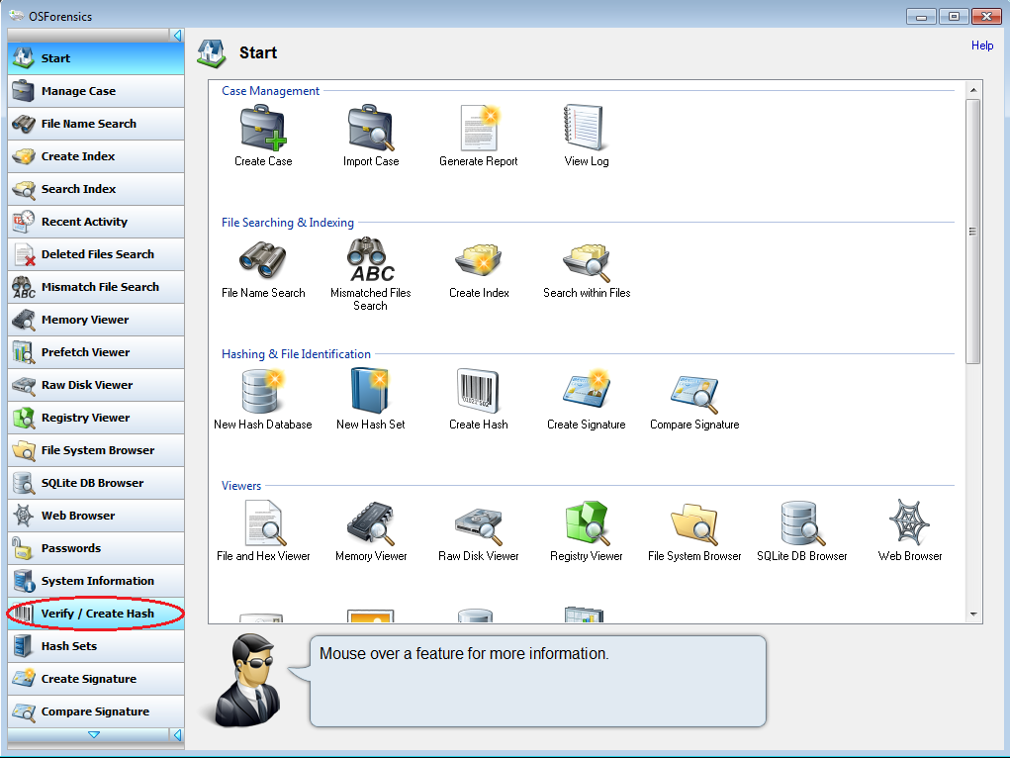Open the Create Case icon
Image resolution: width=1010 pixels, height=758 pixels.
263,129
